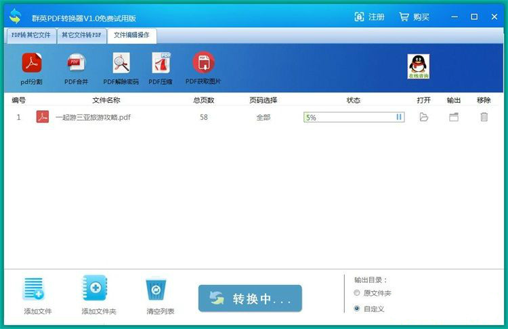The height and width of the screenshot is (329, 508).
Task: Click row number 1 in the list
Action: [x=18, y=117]
